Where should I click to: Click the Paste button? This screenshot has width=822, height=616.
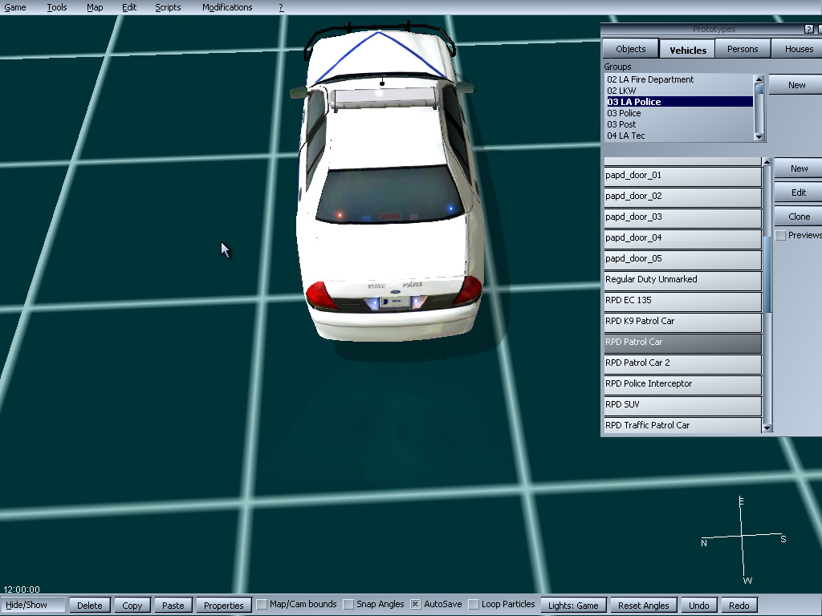point(173,605)
